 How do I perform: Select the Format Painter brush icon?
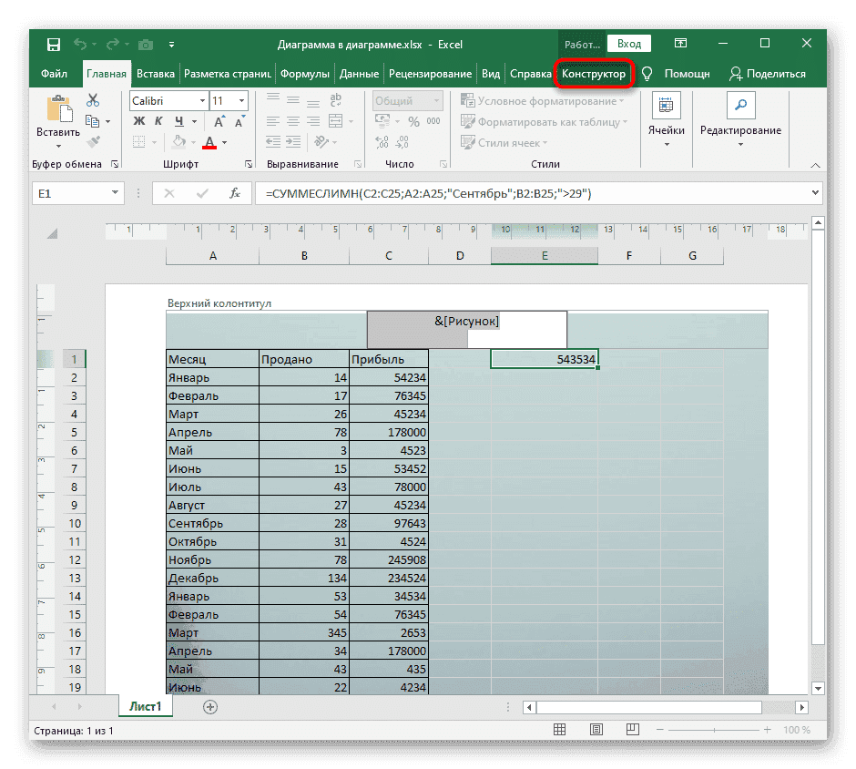click(92, 141)
